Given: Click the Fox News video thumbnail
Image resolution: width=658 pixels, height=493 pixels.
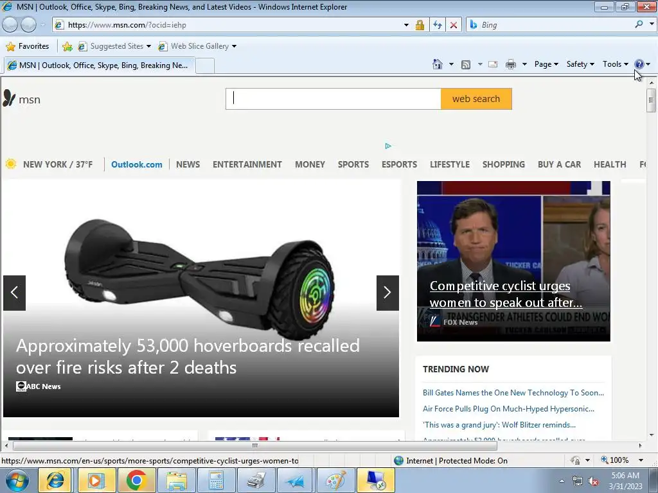Looking at the screenshot, I should point(513,261).
